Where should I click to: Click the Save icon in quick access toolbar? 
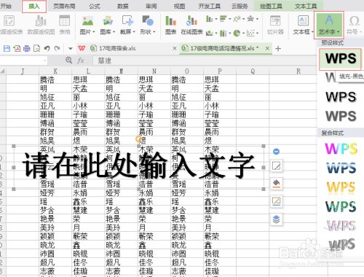[x=7, y=48]
